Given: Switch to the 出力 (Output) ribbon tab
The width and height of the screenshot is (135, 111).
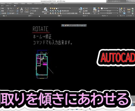Looking at the screenshot, I should [2, 6].
